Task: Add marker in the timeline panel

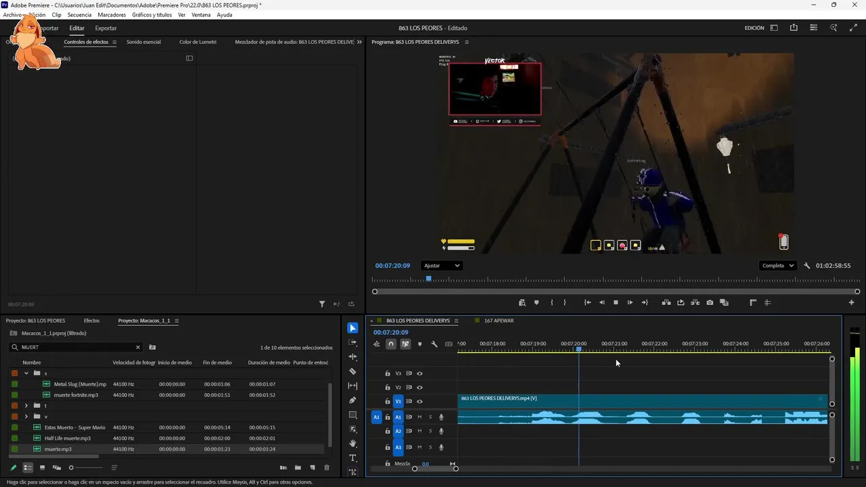Action: (419, 344)
